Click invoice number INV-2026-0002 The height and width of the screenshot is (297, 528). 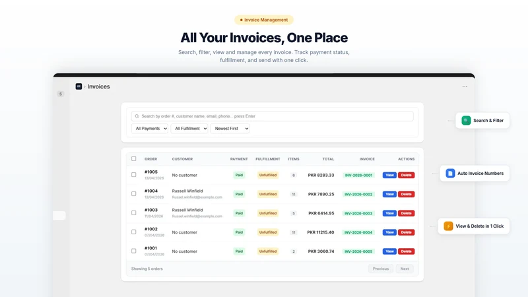[358, 194]
